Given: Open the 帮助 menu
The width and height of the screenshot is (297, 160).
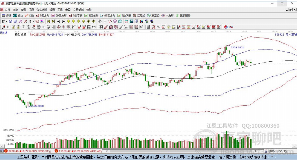Looking at the screenshot, I should [x=89, y=10].
